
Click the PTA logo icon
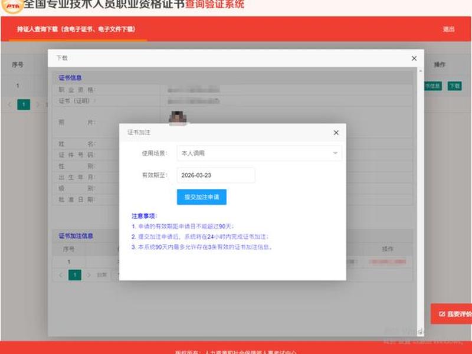point(12,6)
